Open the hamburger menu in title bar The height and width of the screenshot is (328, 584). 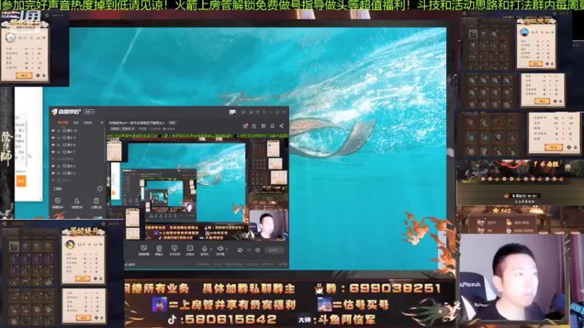[x=264, y=112]
